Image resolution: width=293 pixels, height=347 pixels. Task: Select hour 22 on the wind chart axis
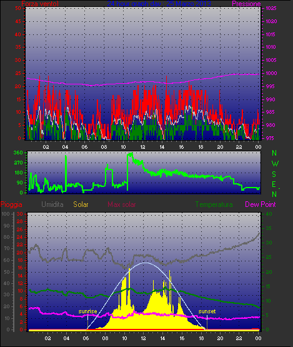point(239,147)
